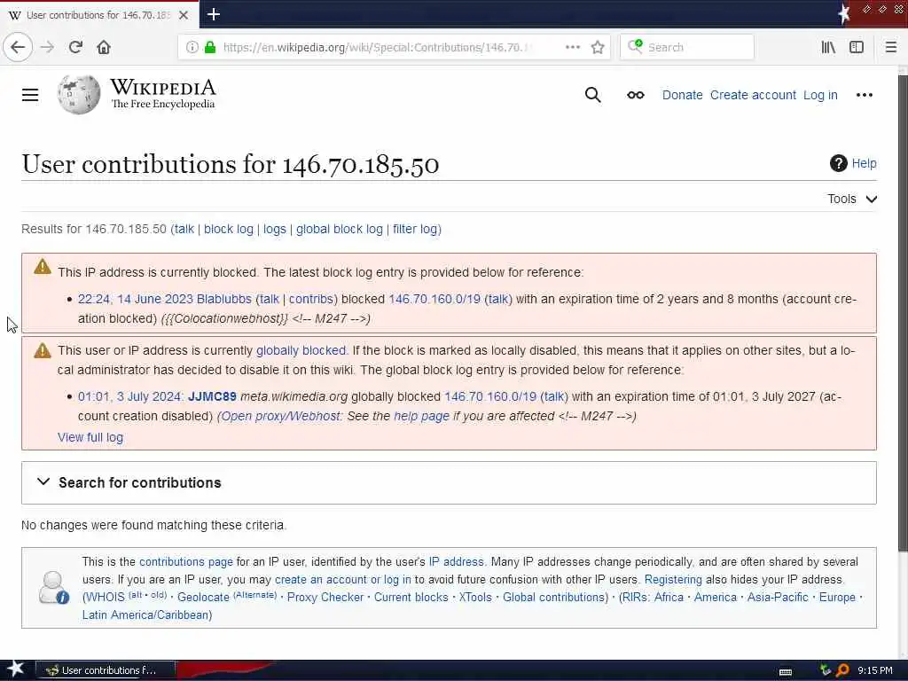Open the Donate link
Screen dimensions: 908x681
point(682,95)
